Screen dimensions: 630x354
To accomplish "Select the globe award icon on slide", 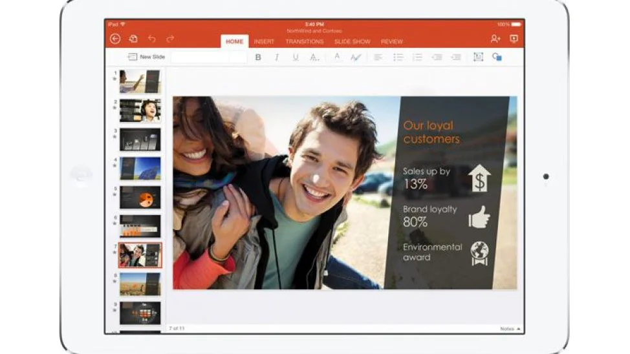I will pyautogui.click(x=479, y=253).
